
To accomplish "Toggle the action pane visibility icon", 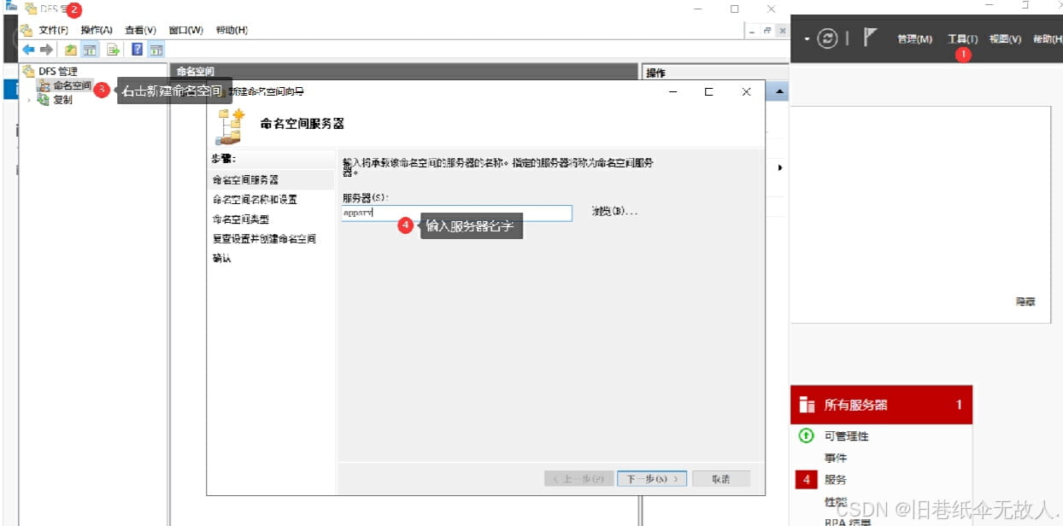I will pyautogui.click(x=156, y=49).
